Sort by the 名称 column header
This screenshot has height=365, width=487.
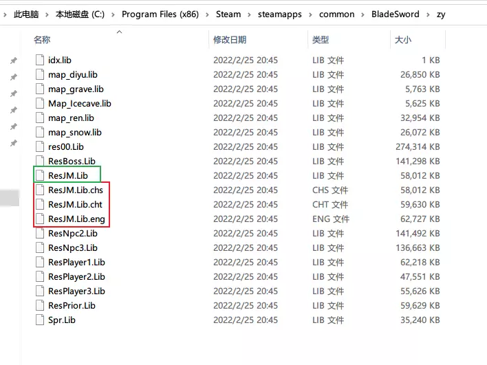click(42, 40)
